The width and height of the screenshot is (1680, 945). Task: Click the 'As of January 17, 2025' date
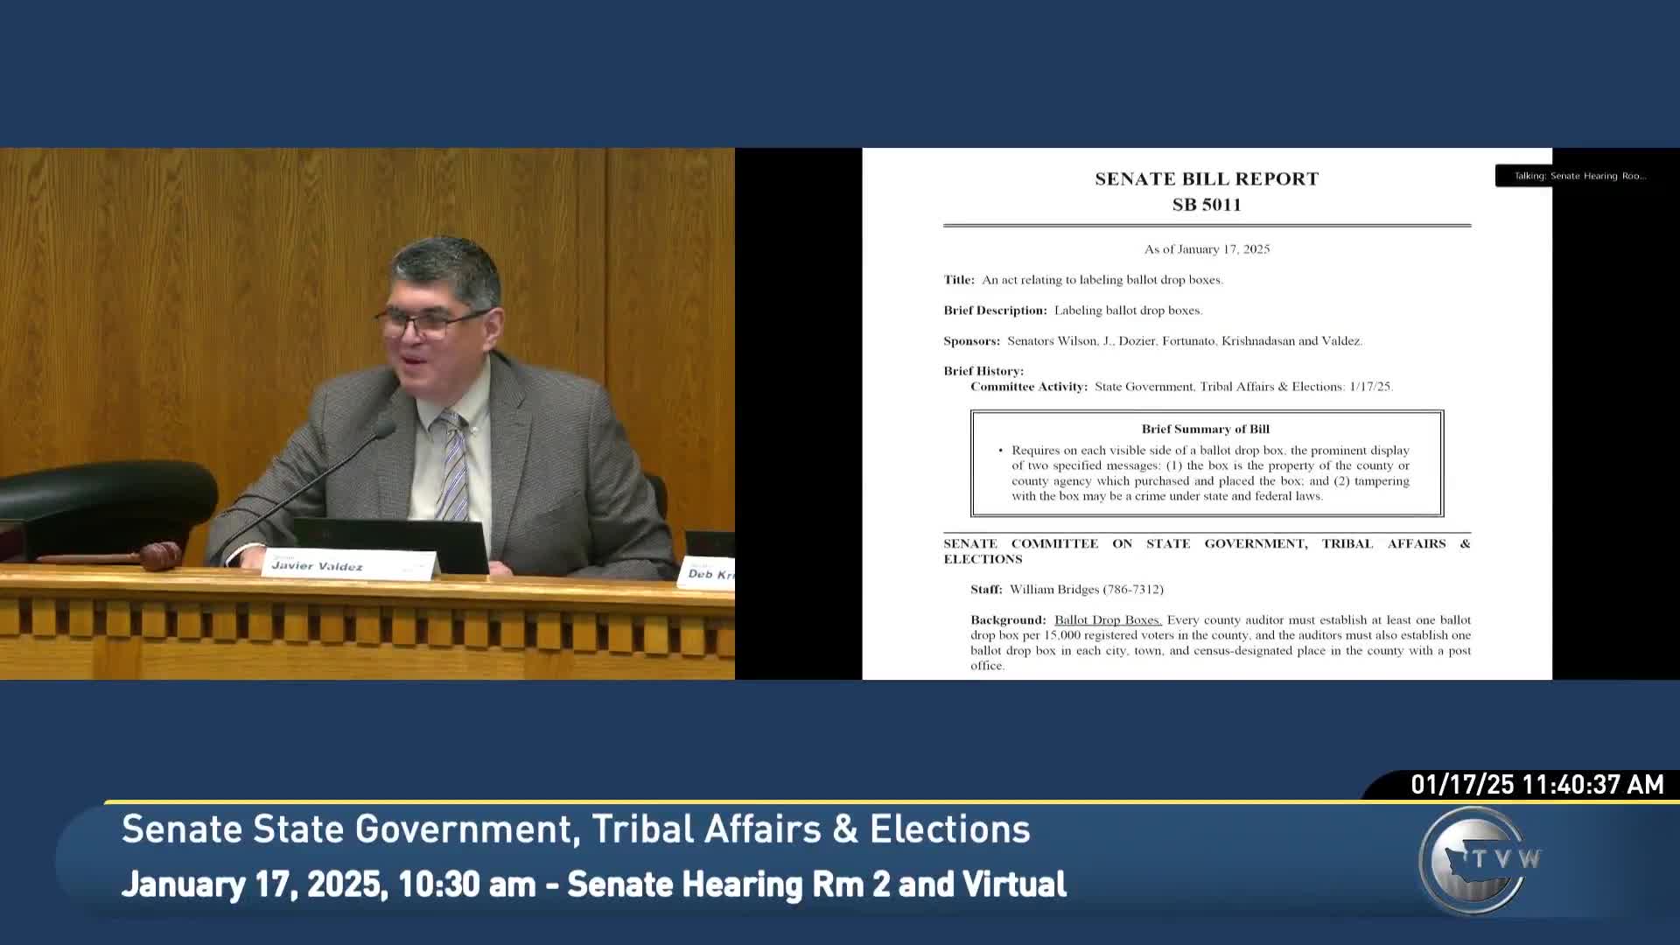click(1207, 249)
